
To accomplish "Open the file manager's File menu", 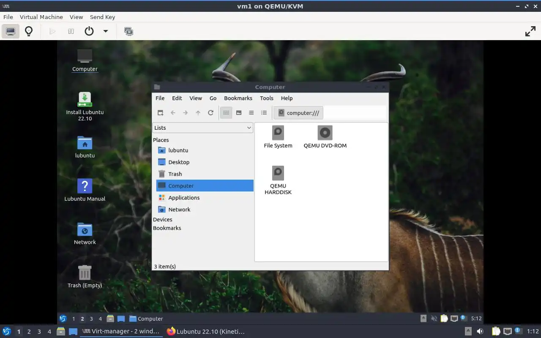I will 160,98.
